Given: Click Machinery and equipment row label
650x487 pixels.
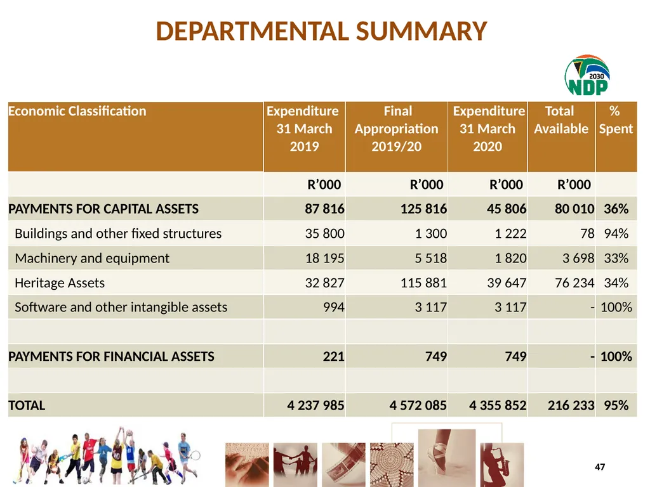Looking at the screenshot, I should tap(92, 259).
